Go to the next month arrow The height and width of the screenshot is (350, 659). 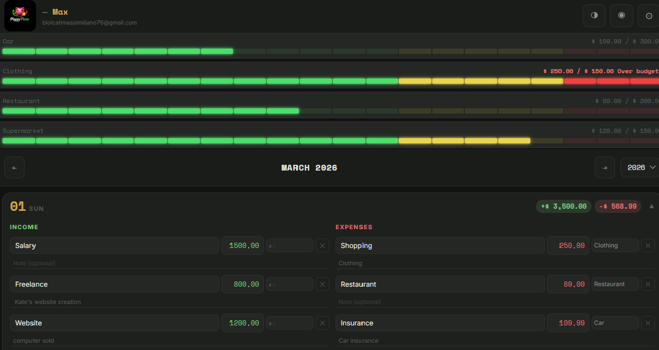coord(605,167)
